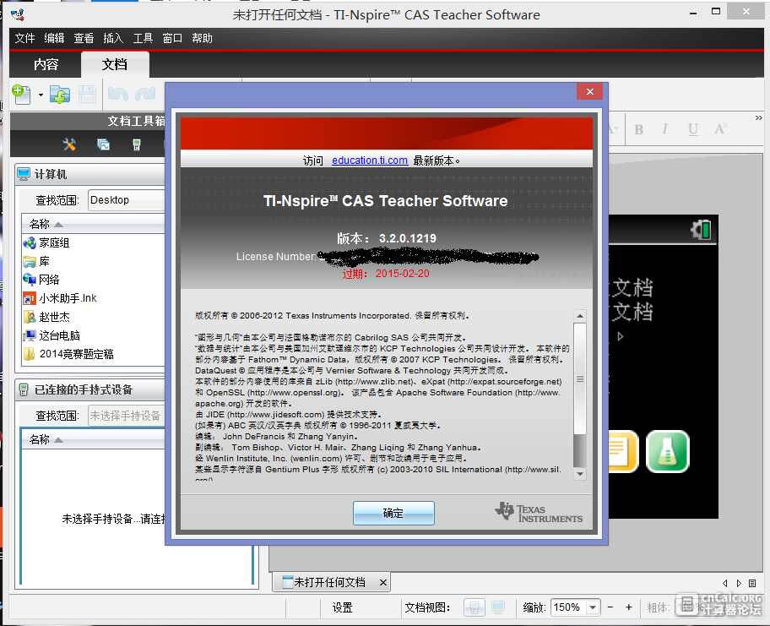Select the page sorter icon in toolbox
Screen dimensions: 770x626
103,144
